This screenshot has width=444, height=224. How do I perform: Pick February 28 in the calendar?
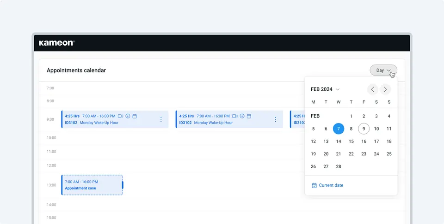pos(339,166)
